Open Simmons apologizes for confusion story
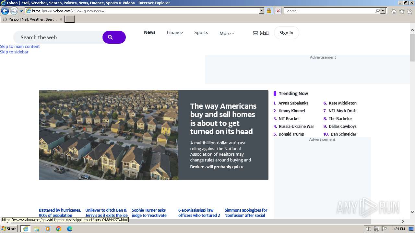 point(246,213)
